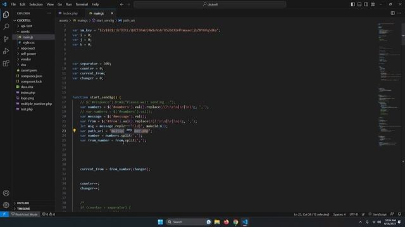Open the Run menu

point(69,4)
